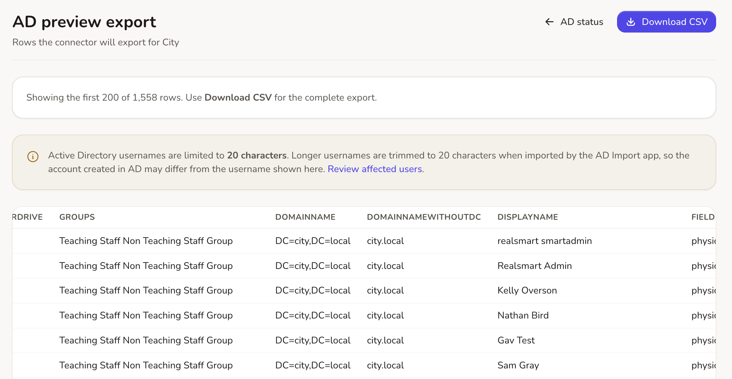This screenshot has height=379, width=732.
Task: Click city.local in Realsmart Admin's row
Action: 385,266
